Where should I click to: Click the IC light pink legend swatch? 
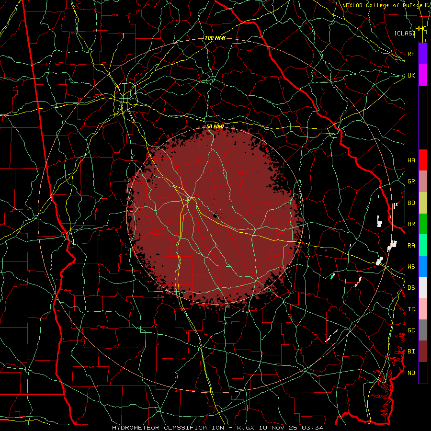pos(423,309)
